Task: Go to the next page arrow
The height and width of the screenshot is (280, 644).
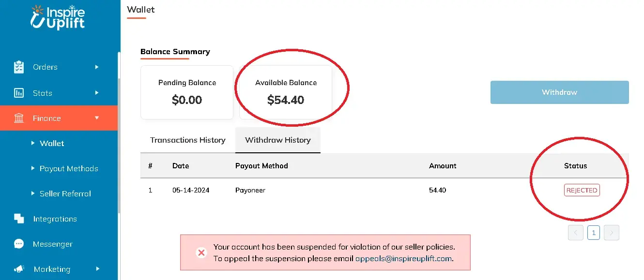Action: 612,233
